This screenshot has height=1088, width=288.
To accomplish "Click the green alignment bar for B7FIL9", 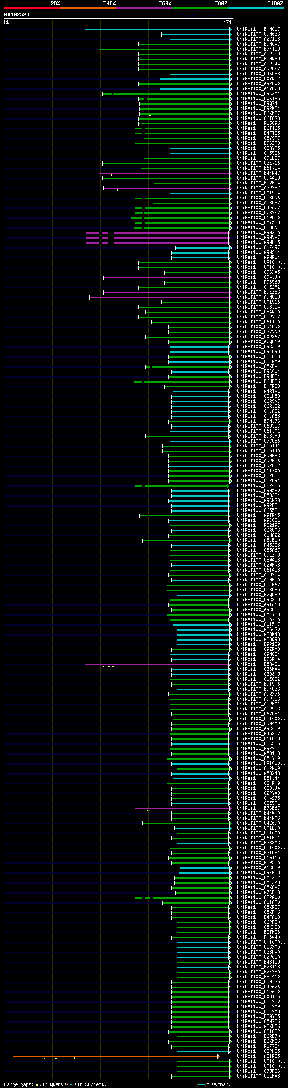I will tap(165, 49).
